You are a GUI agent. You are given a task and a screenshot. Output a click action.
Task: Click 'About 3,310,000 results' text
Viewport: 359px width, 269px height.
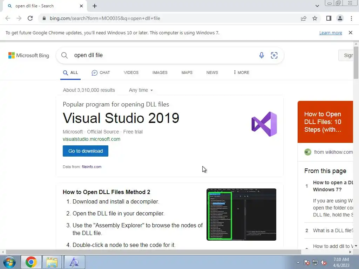point(89,90)
